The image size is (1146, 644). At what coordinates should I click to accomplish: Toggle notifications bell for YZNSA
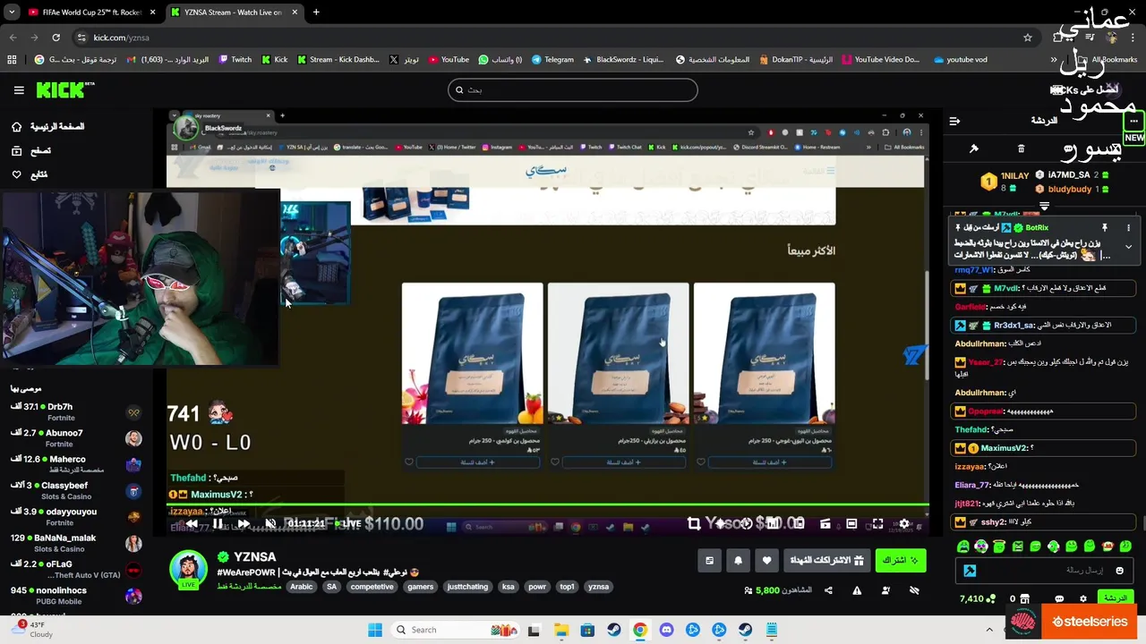click(x=738, y=561)
